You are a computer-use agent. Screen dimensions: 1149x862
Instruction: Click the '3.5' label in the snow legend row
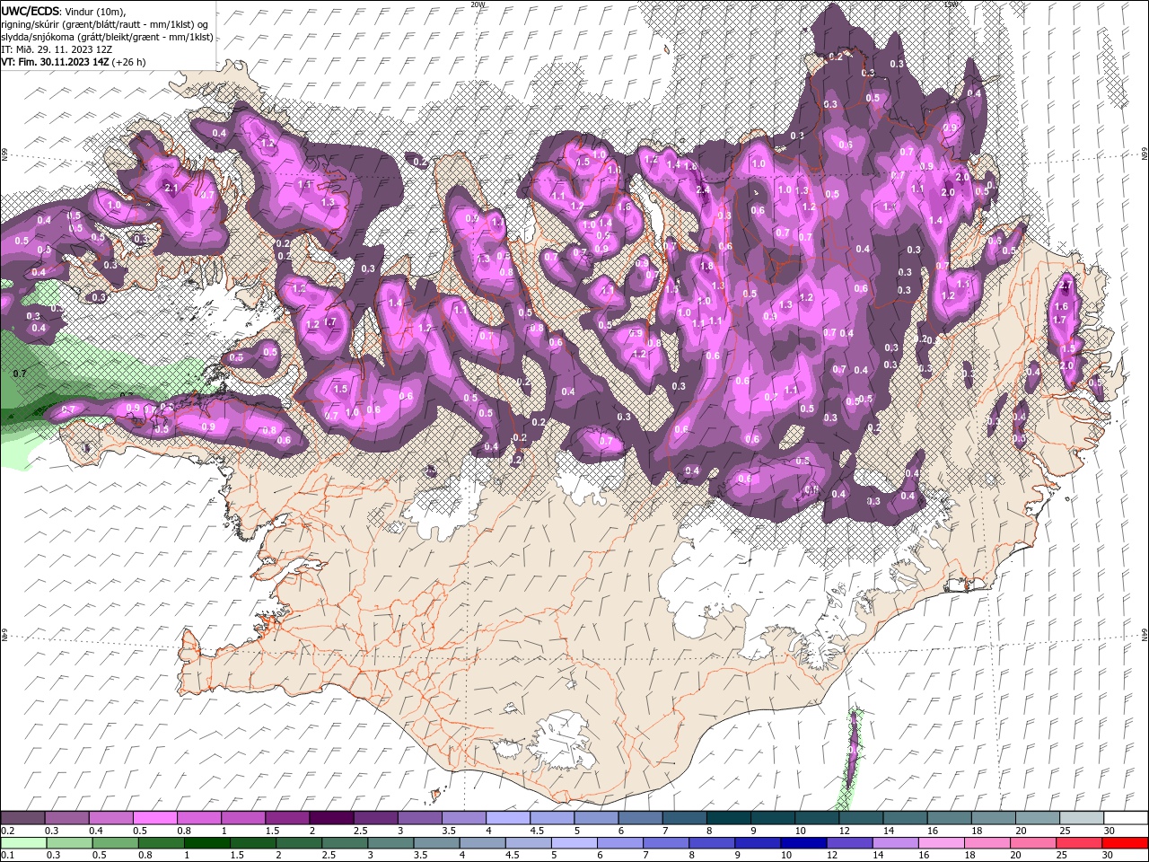click(x=449, y=831)
